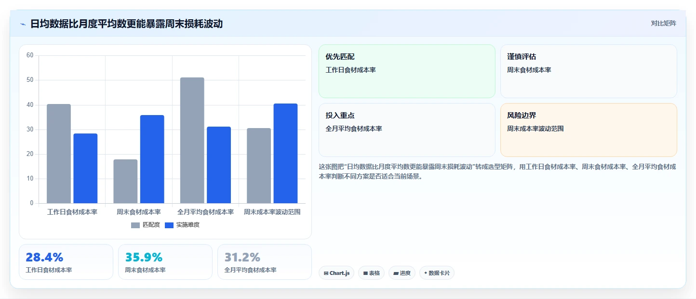The width and height of the screenshot is (696, 299).
Task: Click the 对比矩阵 label in header
Action: coord(664,24)
